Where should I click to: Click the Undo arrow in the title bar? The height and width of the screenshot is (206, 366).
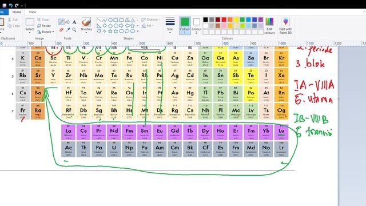pyautogui.click(x=11, y=5)
